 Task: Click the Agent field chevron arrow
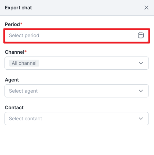(141, 91)
